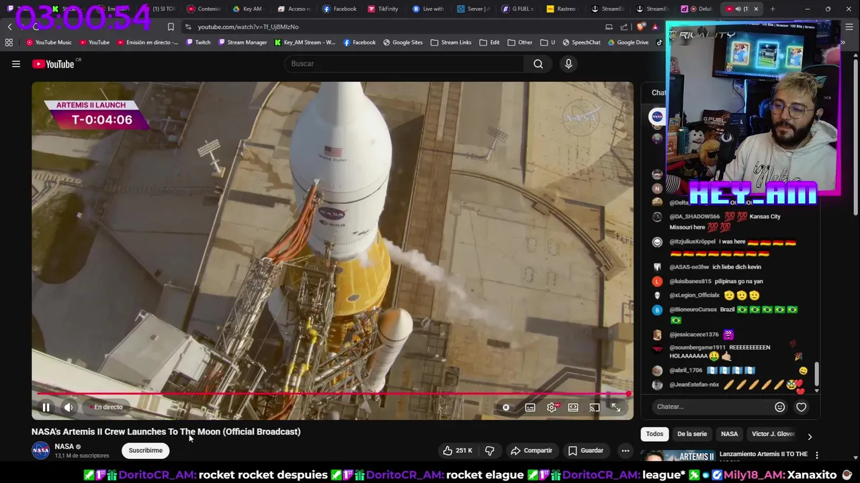Open the Facebook bookmark
This screenshot has width=860, height=483.
coord(359,42)
